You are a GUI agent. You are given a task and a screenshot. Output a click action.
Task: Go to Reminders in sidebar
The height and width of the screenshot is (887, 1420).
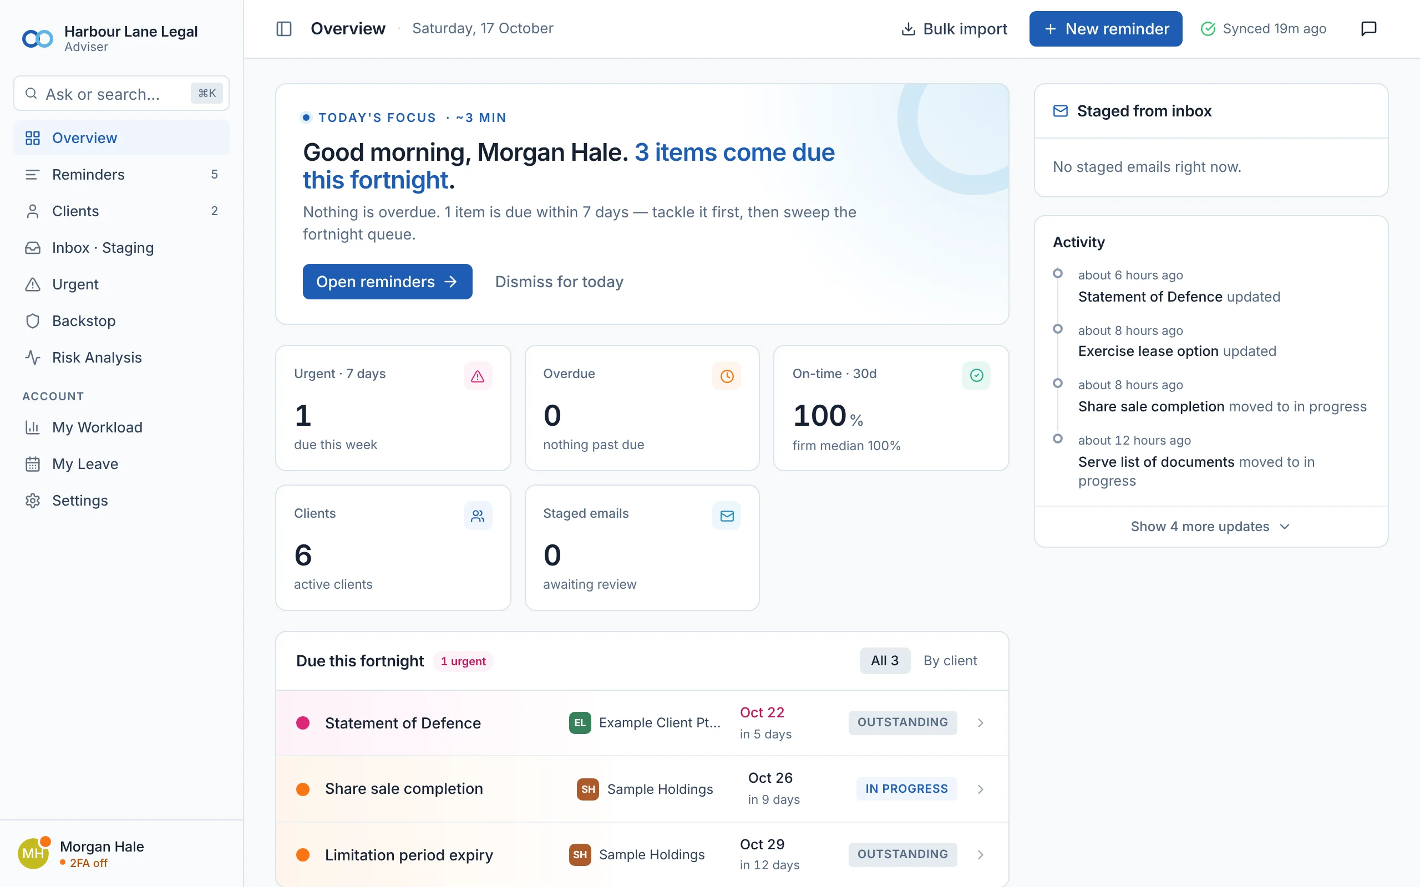click(121, 174)
